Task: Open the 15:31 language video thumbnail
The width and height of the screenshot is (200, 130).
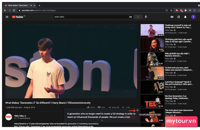Action: point(152,87)
